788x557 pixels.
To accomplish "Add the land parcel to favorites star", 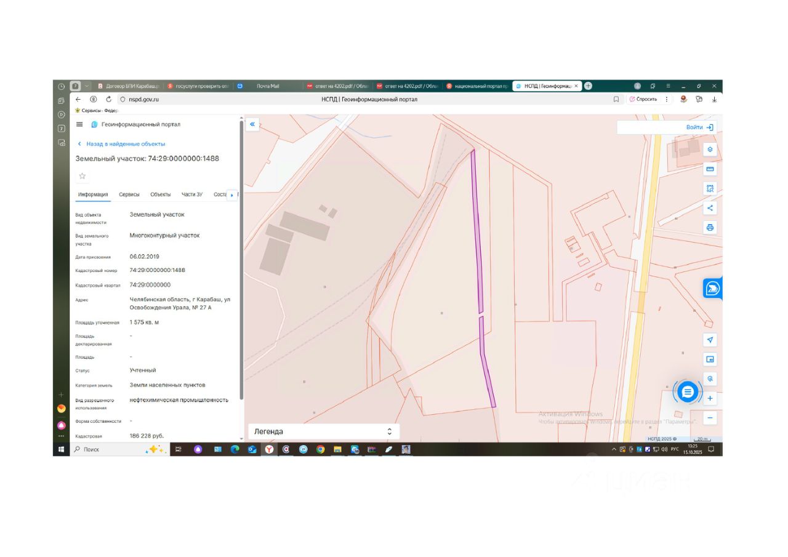I will [82, 176].
